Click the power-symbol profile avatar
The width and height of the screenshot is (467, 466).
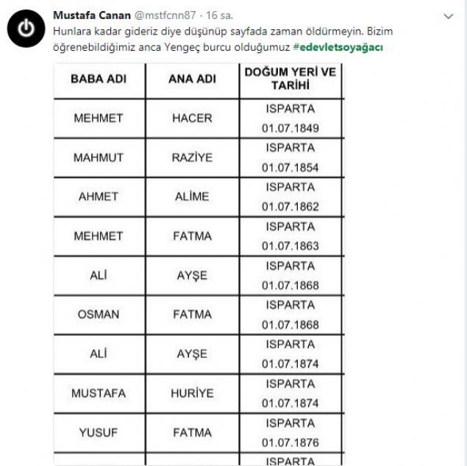tap(26, 29)
